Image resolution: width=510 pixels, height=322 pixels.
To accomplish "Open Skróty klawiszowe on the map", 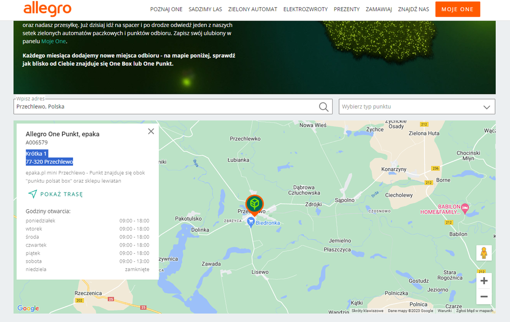I will (x=368, y=311).
